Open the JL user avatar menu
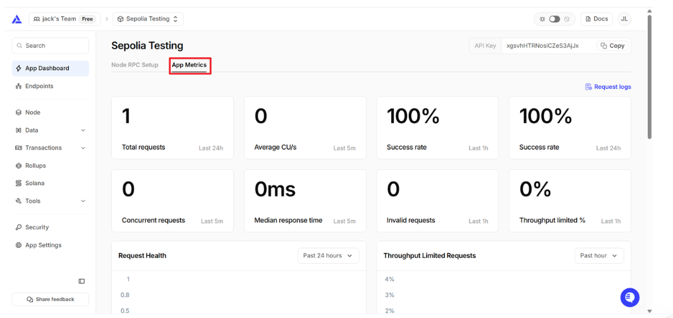 (624, 19)
